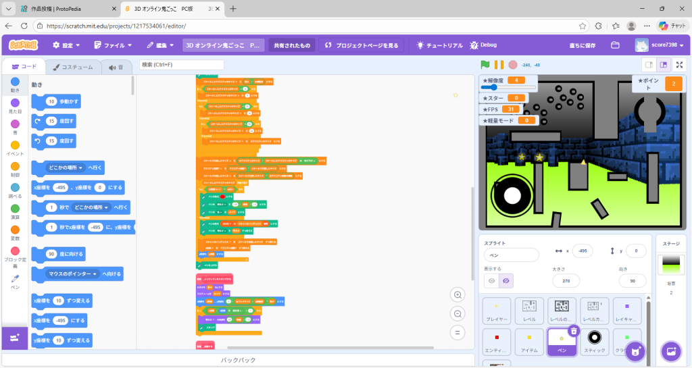Enter full screen stage mode
692x368 pixels.
679,65
